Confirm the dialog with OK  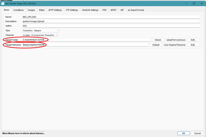coord(183,133)
